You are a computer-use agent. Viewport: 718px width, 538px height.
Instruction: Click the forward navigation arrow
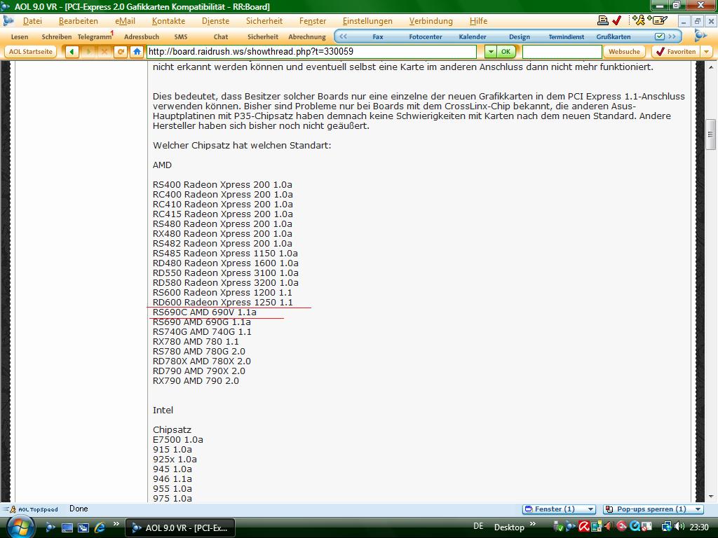pyautogui.click(x=88, y=52)
